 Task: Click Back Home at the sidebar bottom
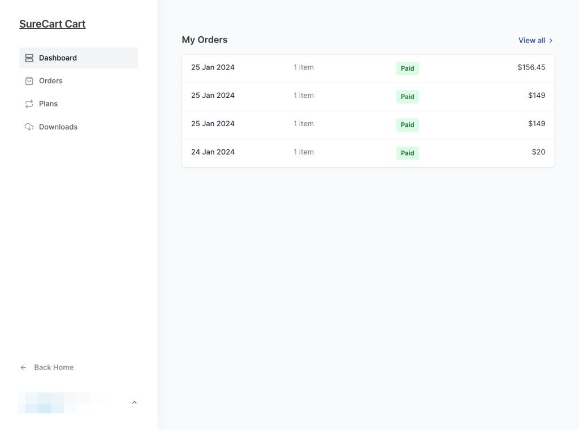[54, 367]
